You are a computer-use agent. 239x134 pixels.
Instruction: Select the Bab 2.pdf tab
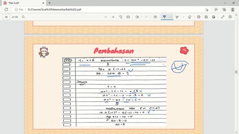pyautogui.click(x=24, y=3)
